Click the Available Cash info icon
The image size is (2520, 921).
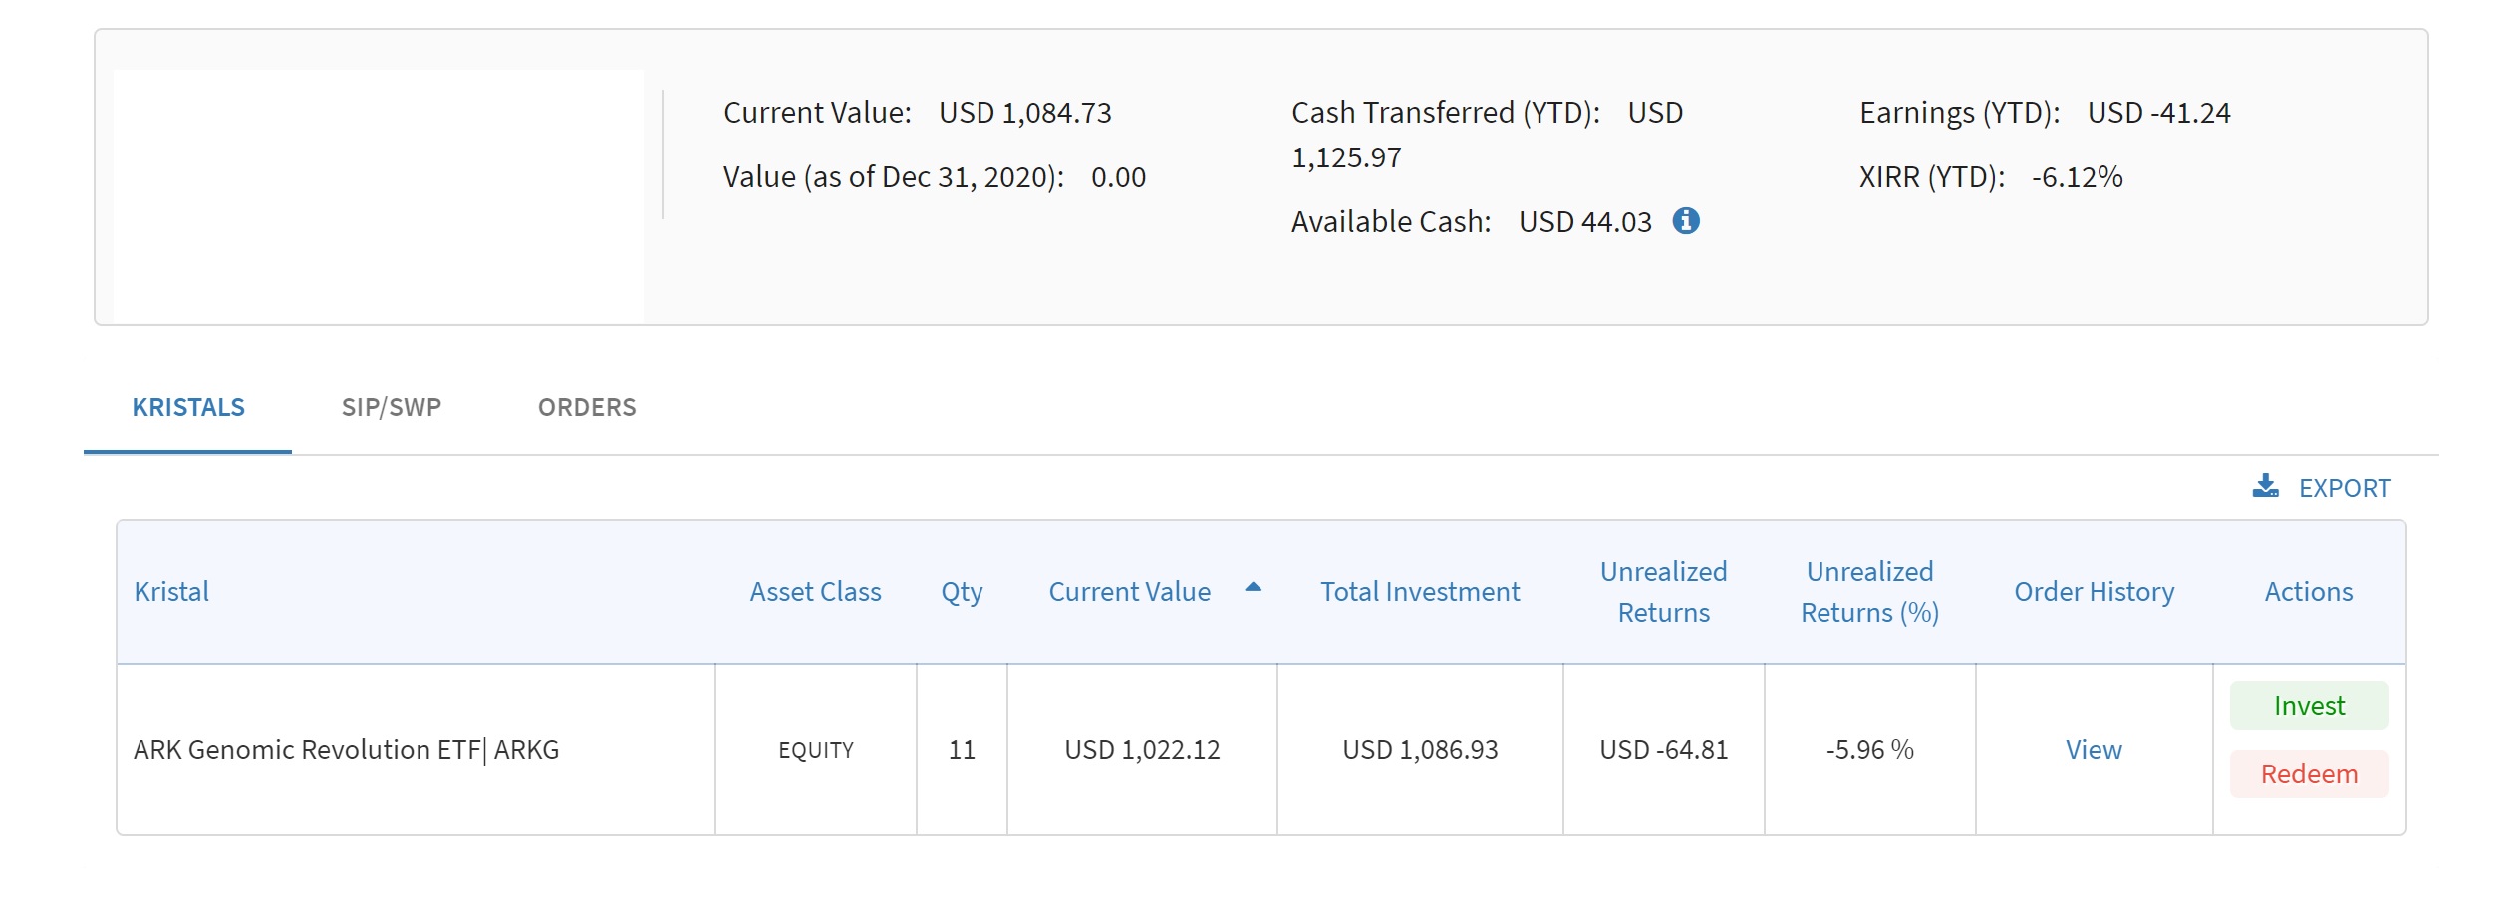[1686, 221]
